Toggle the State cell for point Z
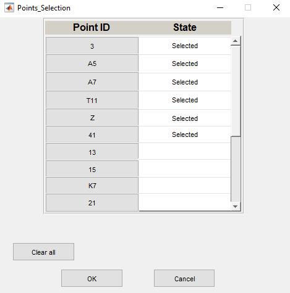Image resolution: width=290 pixels, height=293 pixels. tap(185, 118)
